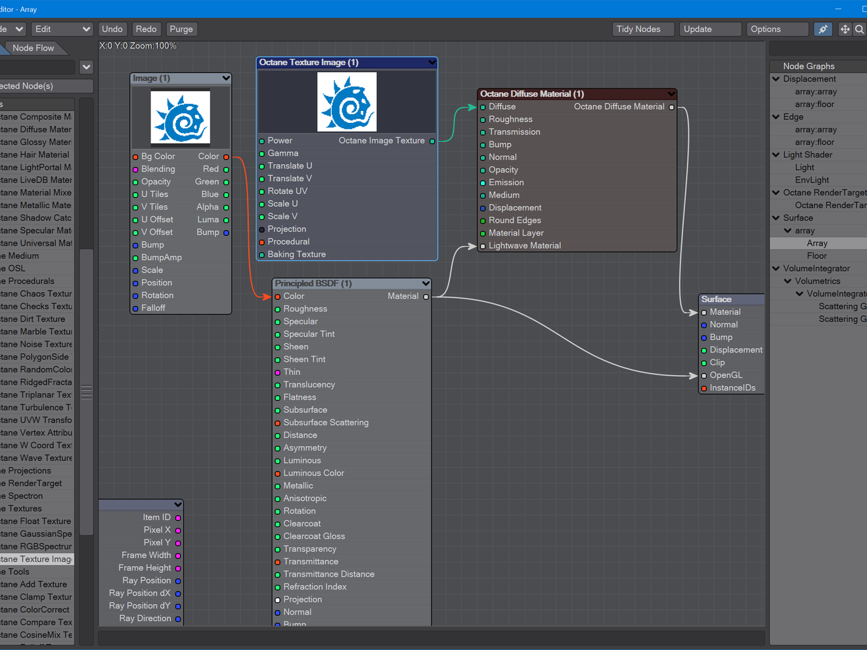Click the Projection input port of Octane Texture Image
The image size is (867, 650).
pos(262,229)
